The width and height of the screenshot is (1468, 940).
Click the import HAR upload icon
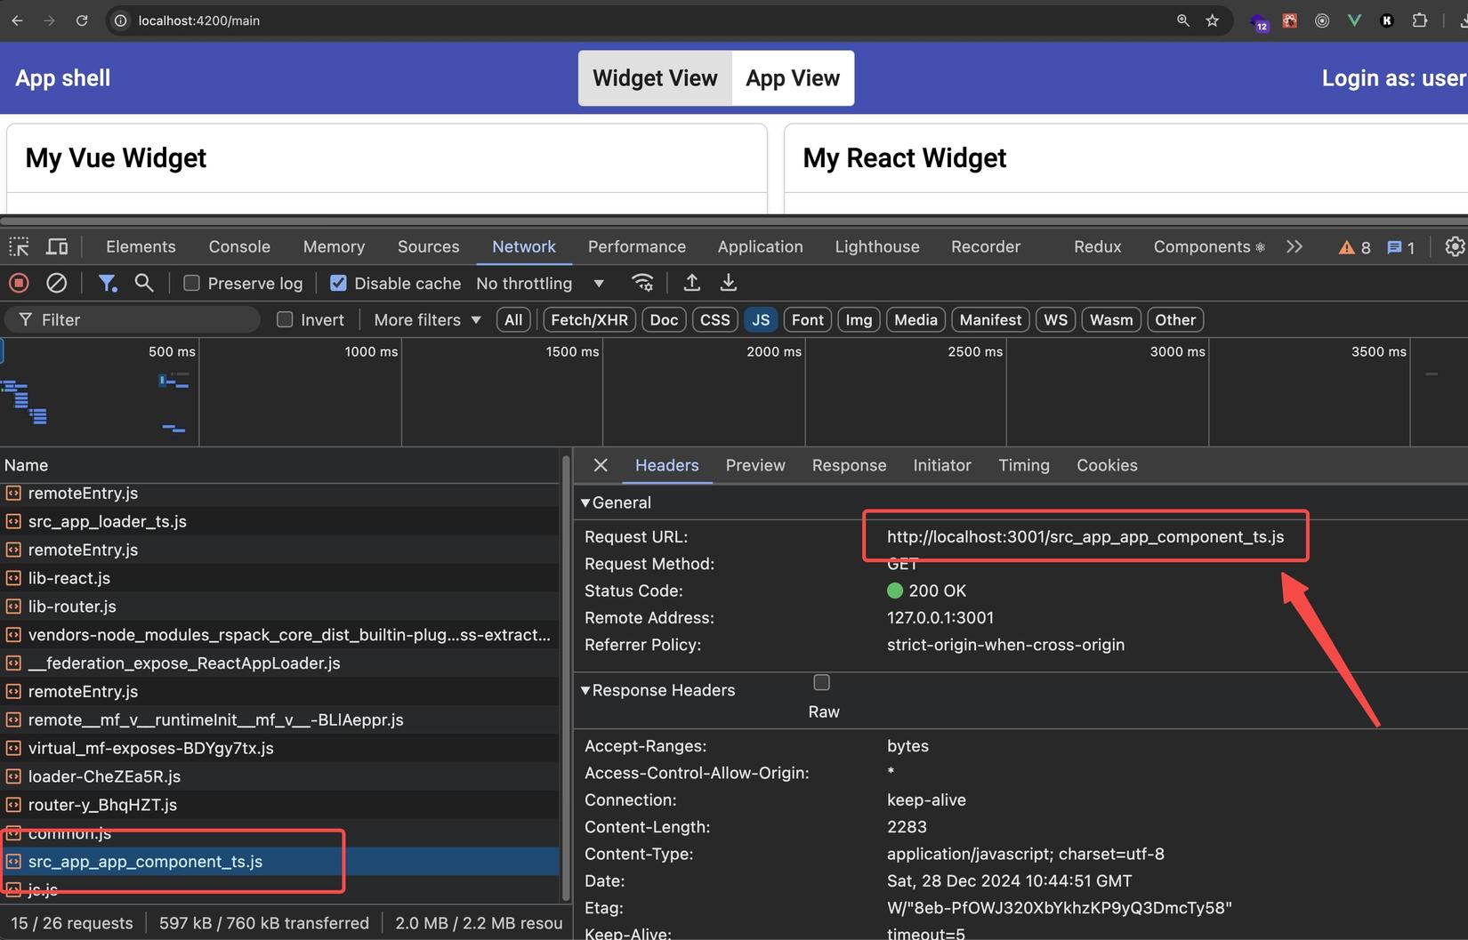tap(691, 283)
